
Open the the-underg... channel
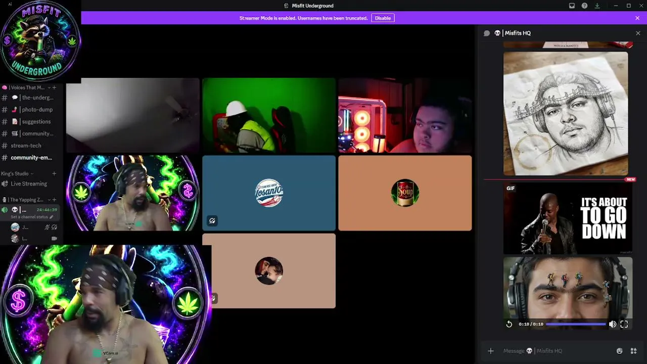click(29, 98)
